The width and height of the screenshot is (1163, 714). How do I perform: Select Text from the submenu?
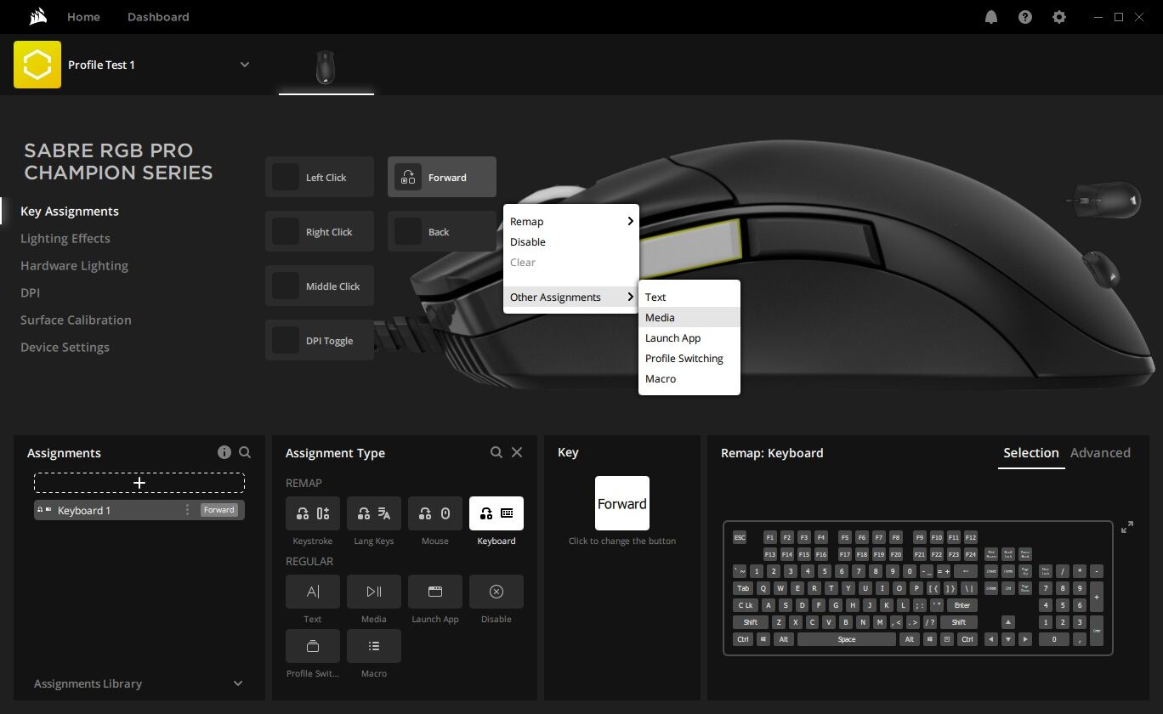pos(689,297)
